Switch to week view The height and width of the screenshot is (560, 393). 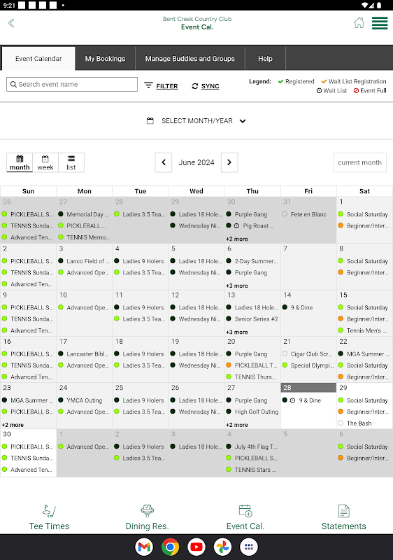(45, 162)
